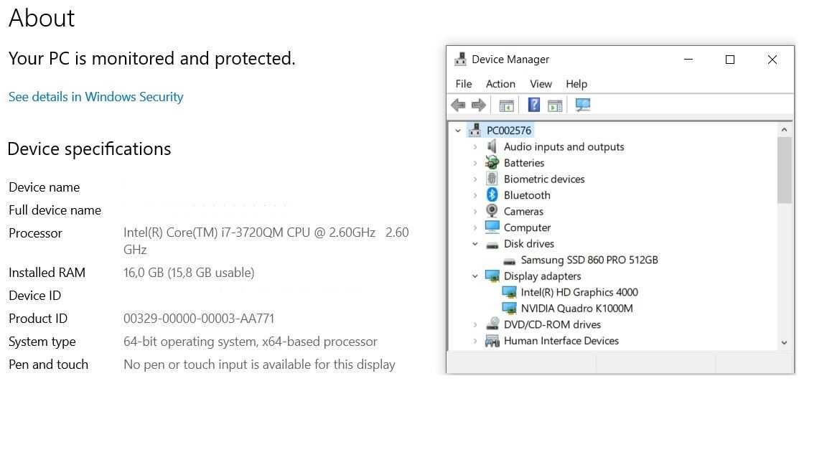Click the Disk drives icon
Screen dimensions: 827x465
tap(492, 245)
